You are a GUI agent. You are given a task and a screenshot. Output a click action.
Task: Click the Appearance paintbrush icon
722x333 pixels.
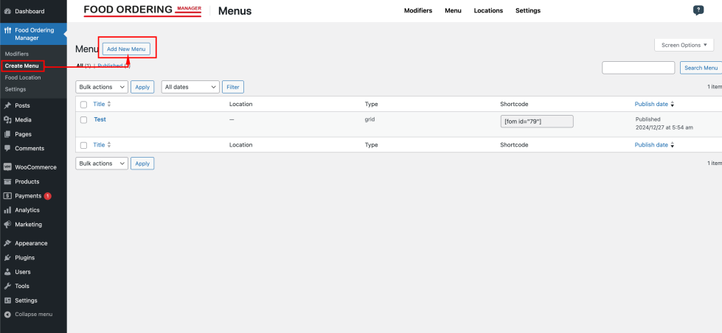(x=7, y=243)
